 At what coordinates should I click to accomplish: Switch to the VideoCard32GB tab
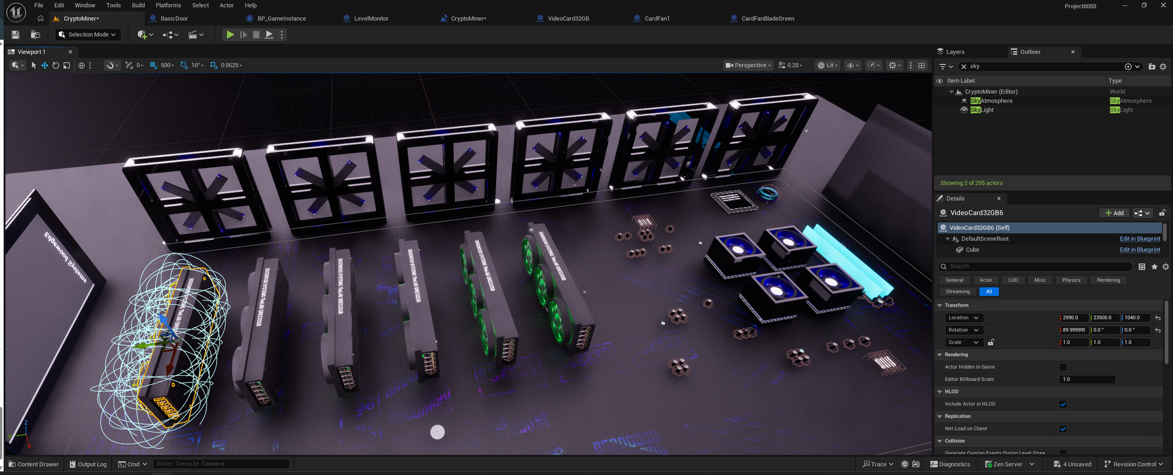[x=568, y=19]
